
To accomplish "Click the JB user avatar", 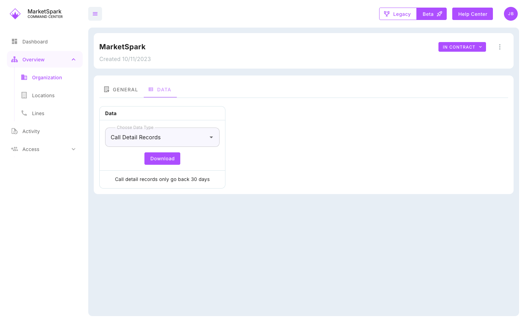I will click(510, 14).
